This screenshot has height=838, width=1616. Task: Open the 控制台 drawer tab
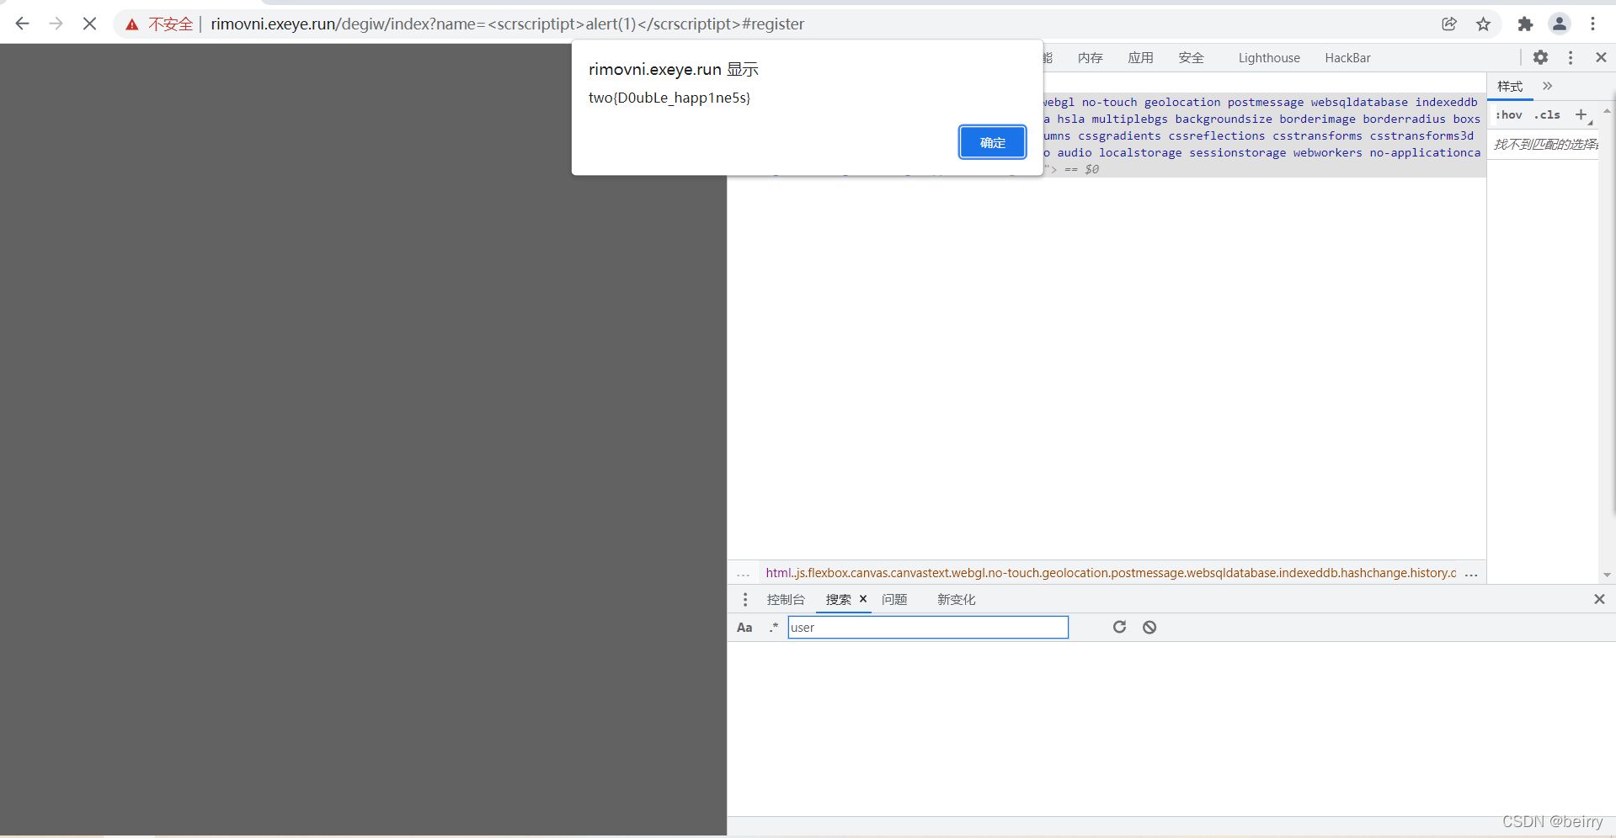(x=786, y=599)
